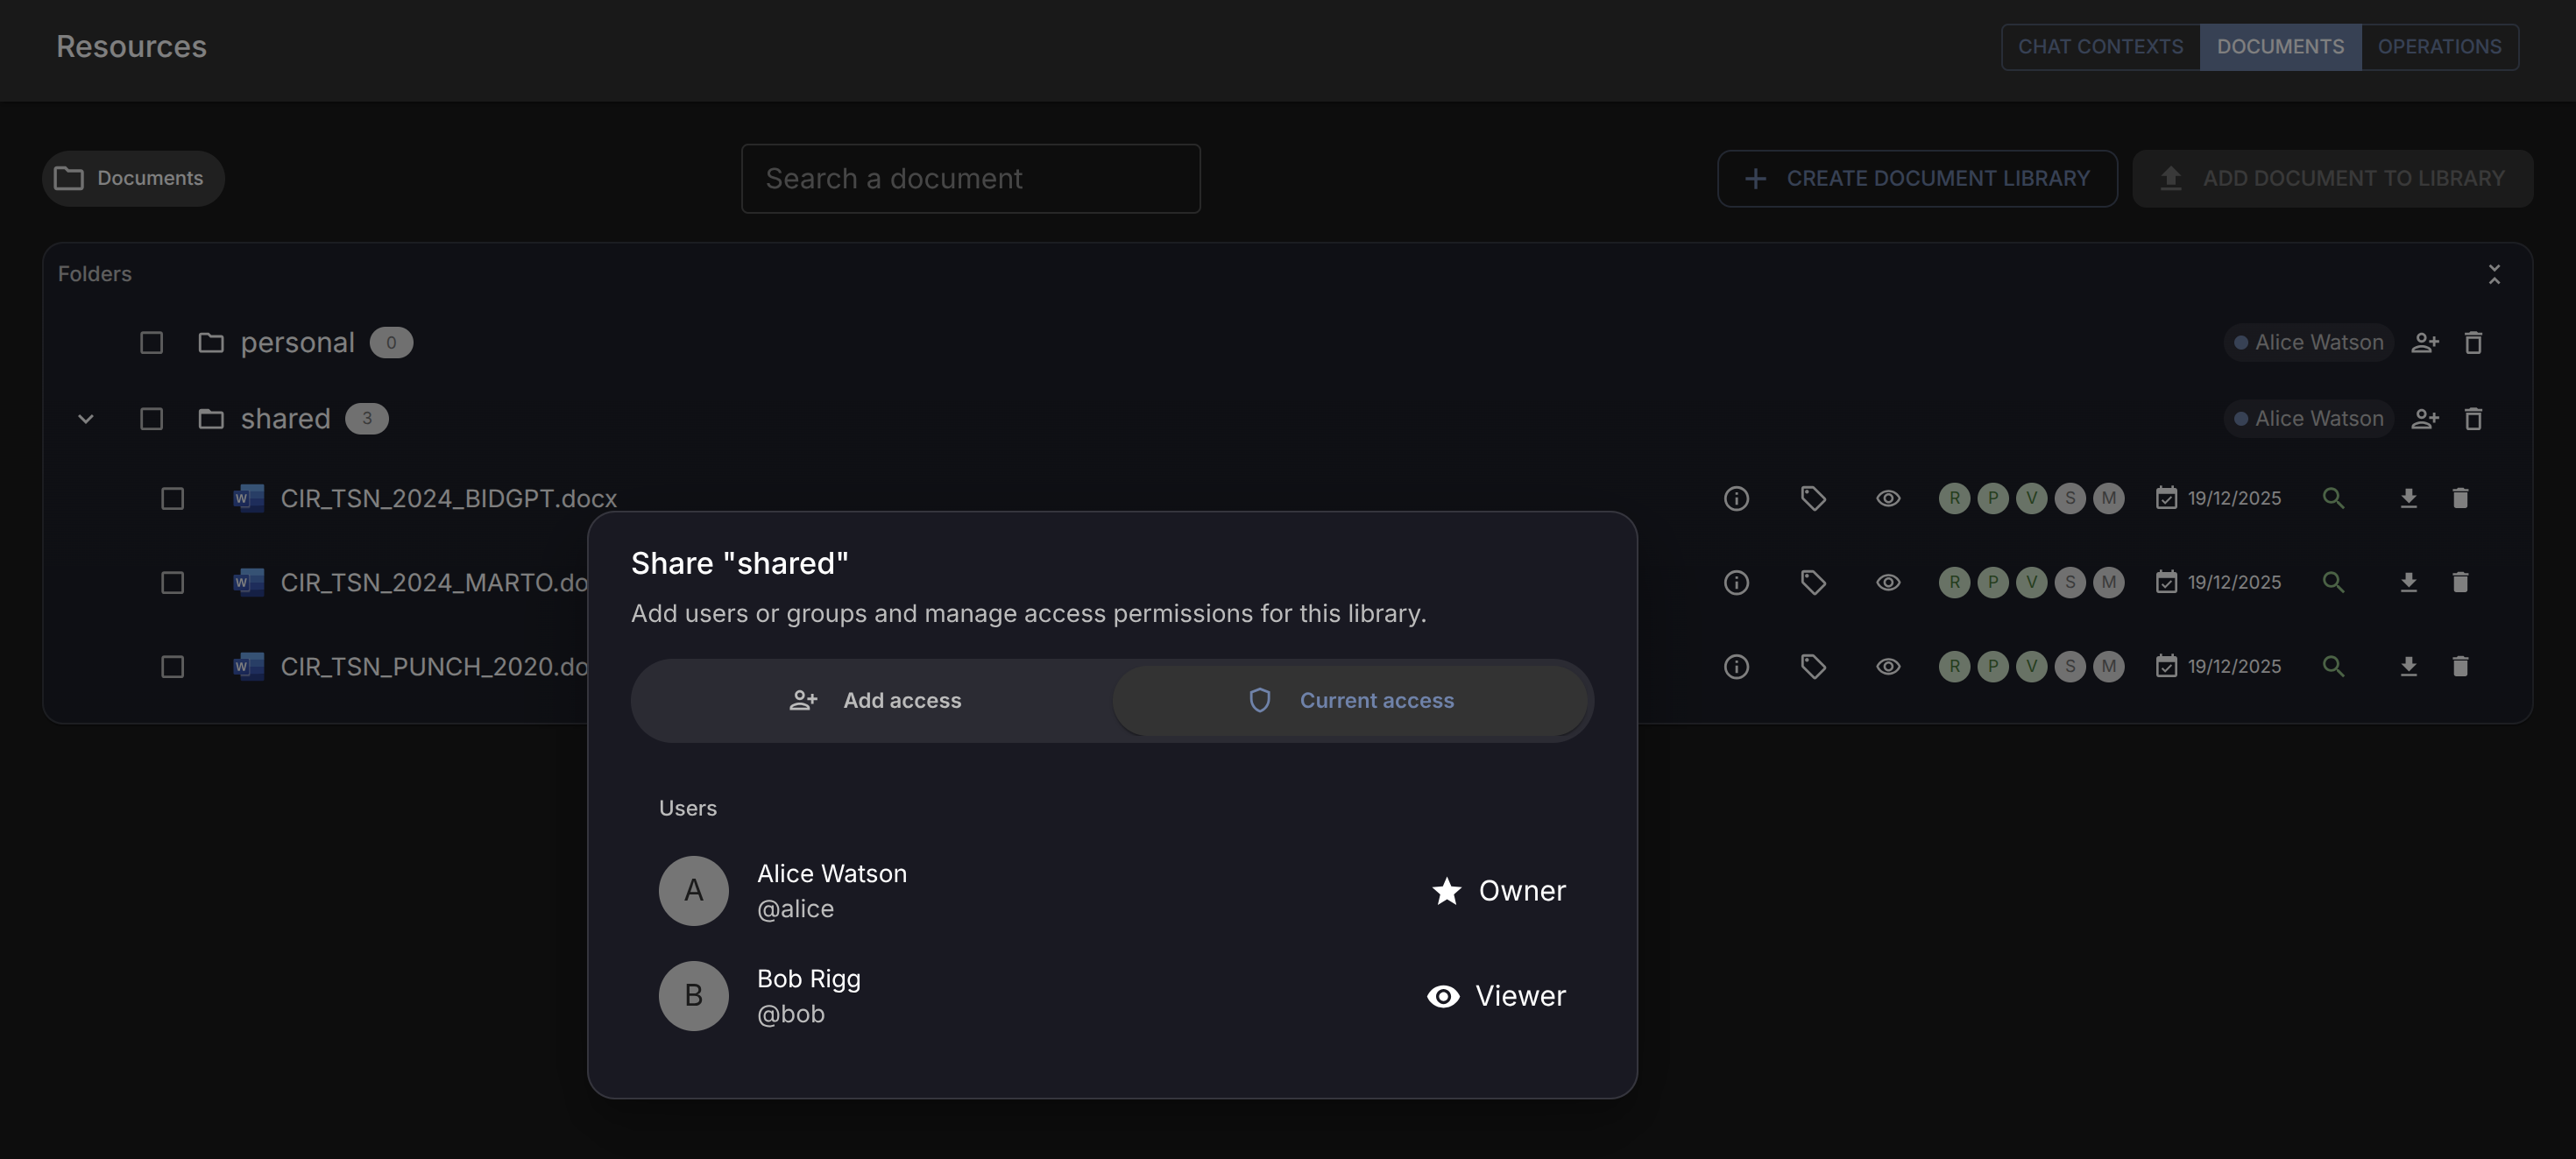Click share icon for personal folder
2576x1159 pixels.
click(2425, 343)
